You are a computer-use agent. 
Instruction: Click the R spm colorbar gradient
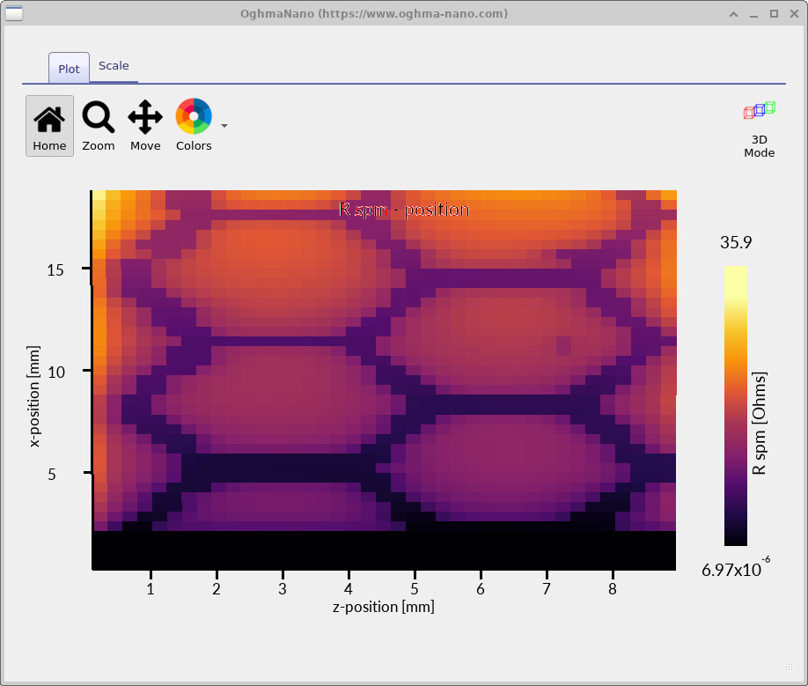(733, 405)
